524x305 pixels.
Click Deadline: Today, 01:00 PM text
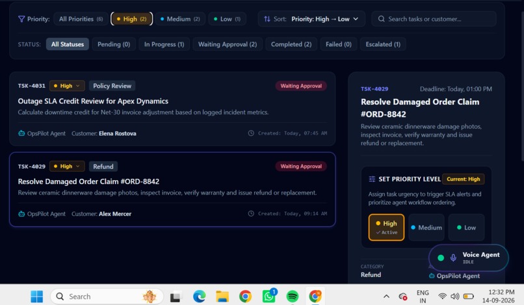point(456,89)
